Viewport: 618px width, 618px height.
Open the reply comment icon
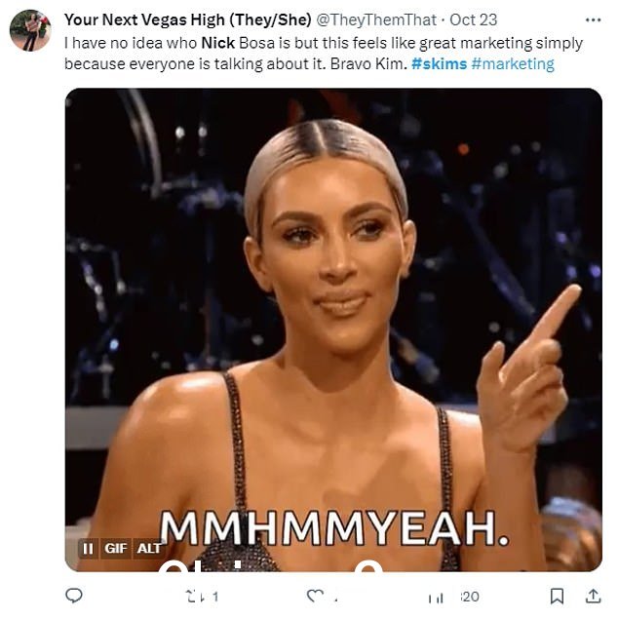click(x=74, y=596)
